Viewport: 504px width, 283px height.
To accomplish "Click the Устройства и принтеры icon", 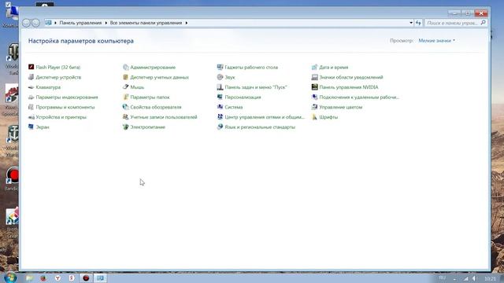I will click(x=31, y=117).
